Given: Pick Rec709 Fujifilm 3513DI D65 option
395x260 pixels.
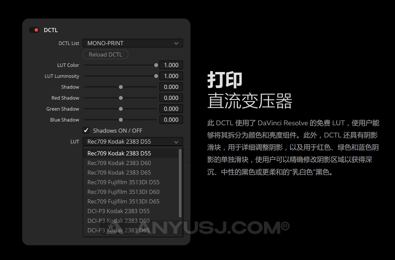Looking at the screenshot, I should pos(130,201).
